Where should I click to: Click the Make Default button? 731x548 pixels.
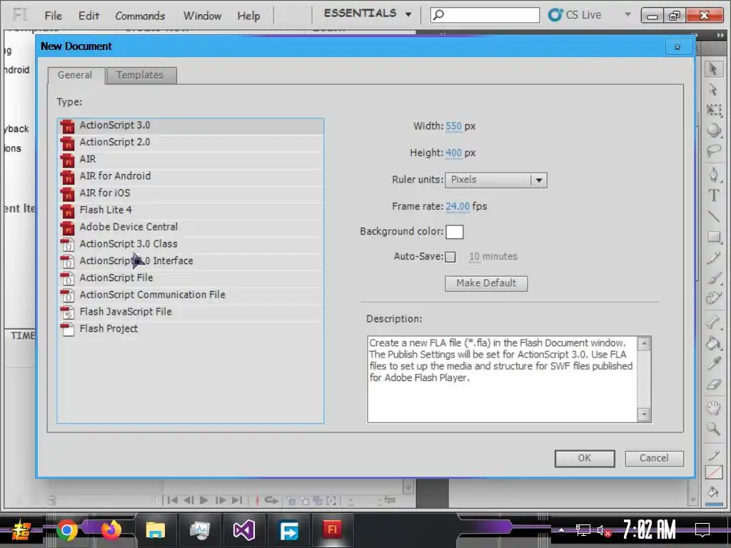[x=486, y=283]
